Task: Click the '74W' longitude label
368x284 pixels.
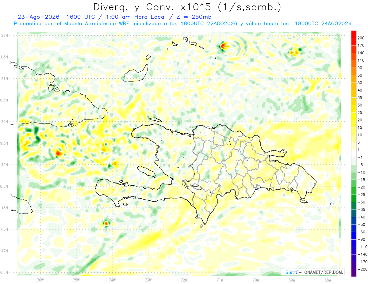Action: coord(112,280)
